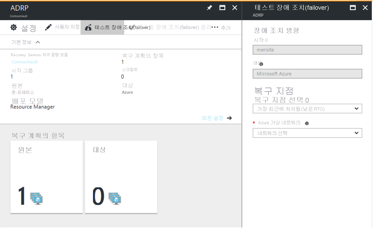The image size is (373, 229).
Task: Click the 장애 조치 방향 heading
Action: (x=276, y=30)
